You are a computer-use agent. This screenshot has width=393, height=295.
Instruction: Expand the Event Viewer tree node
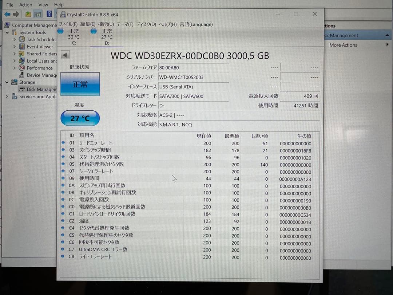point(15,47)
